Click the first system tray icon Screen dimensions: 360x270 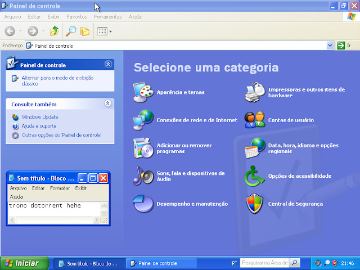click(318, 263)
